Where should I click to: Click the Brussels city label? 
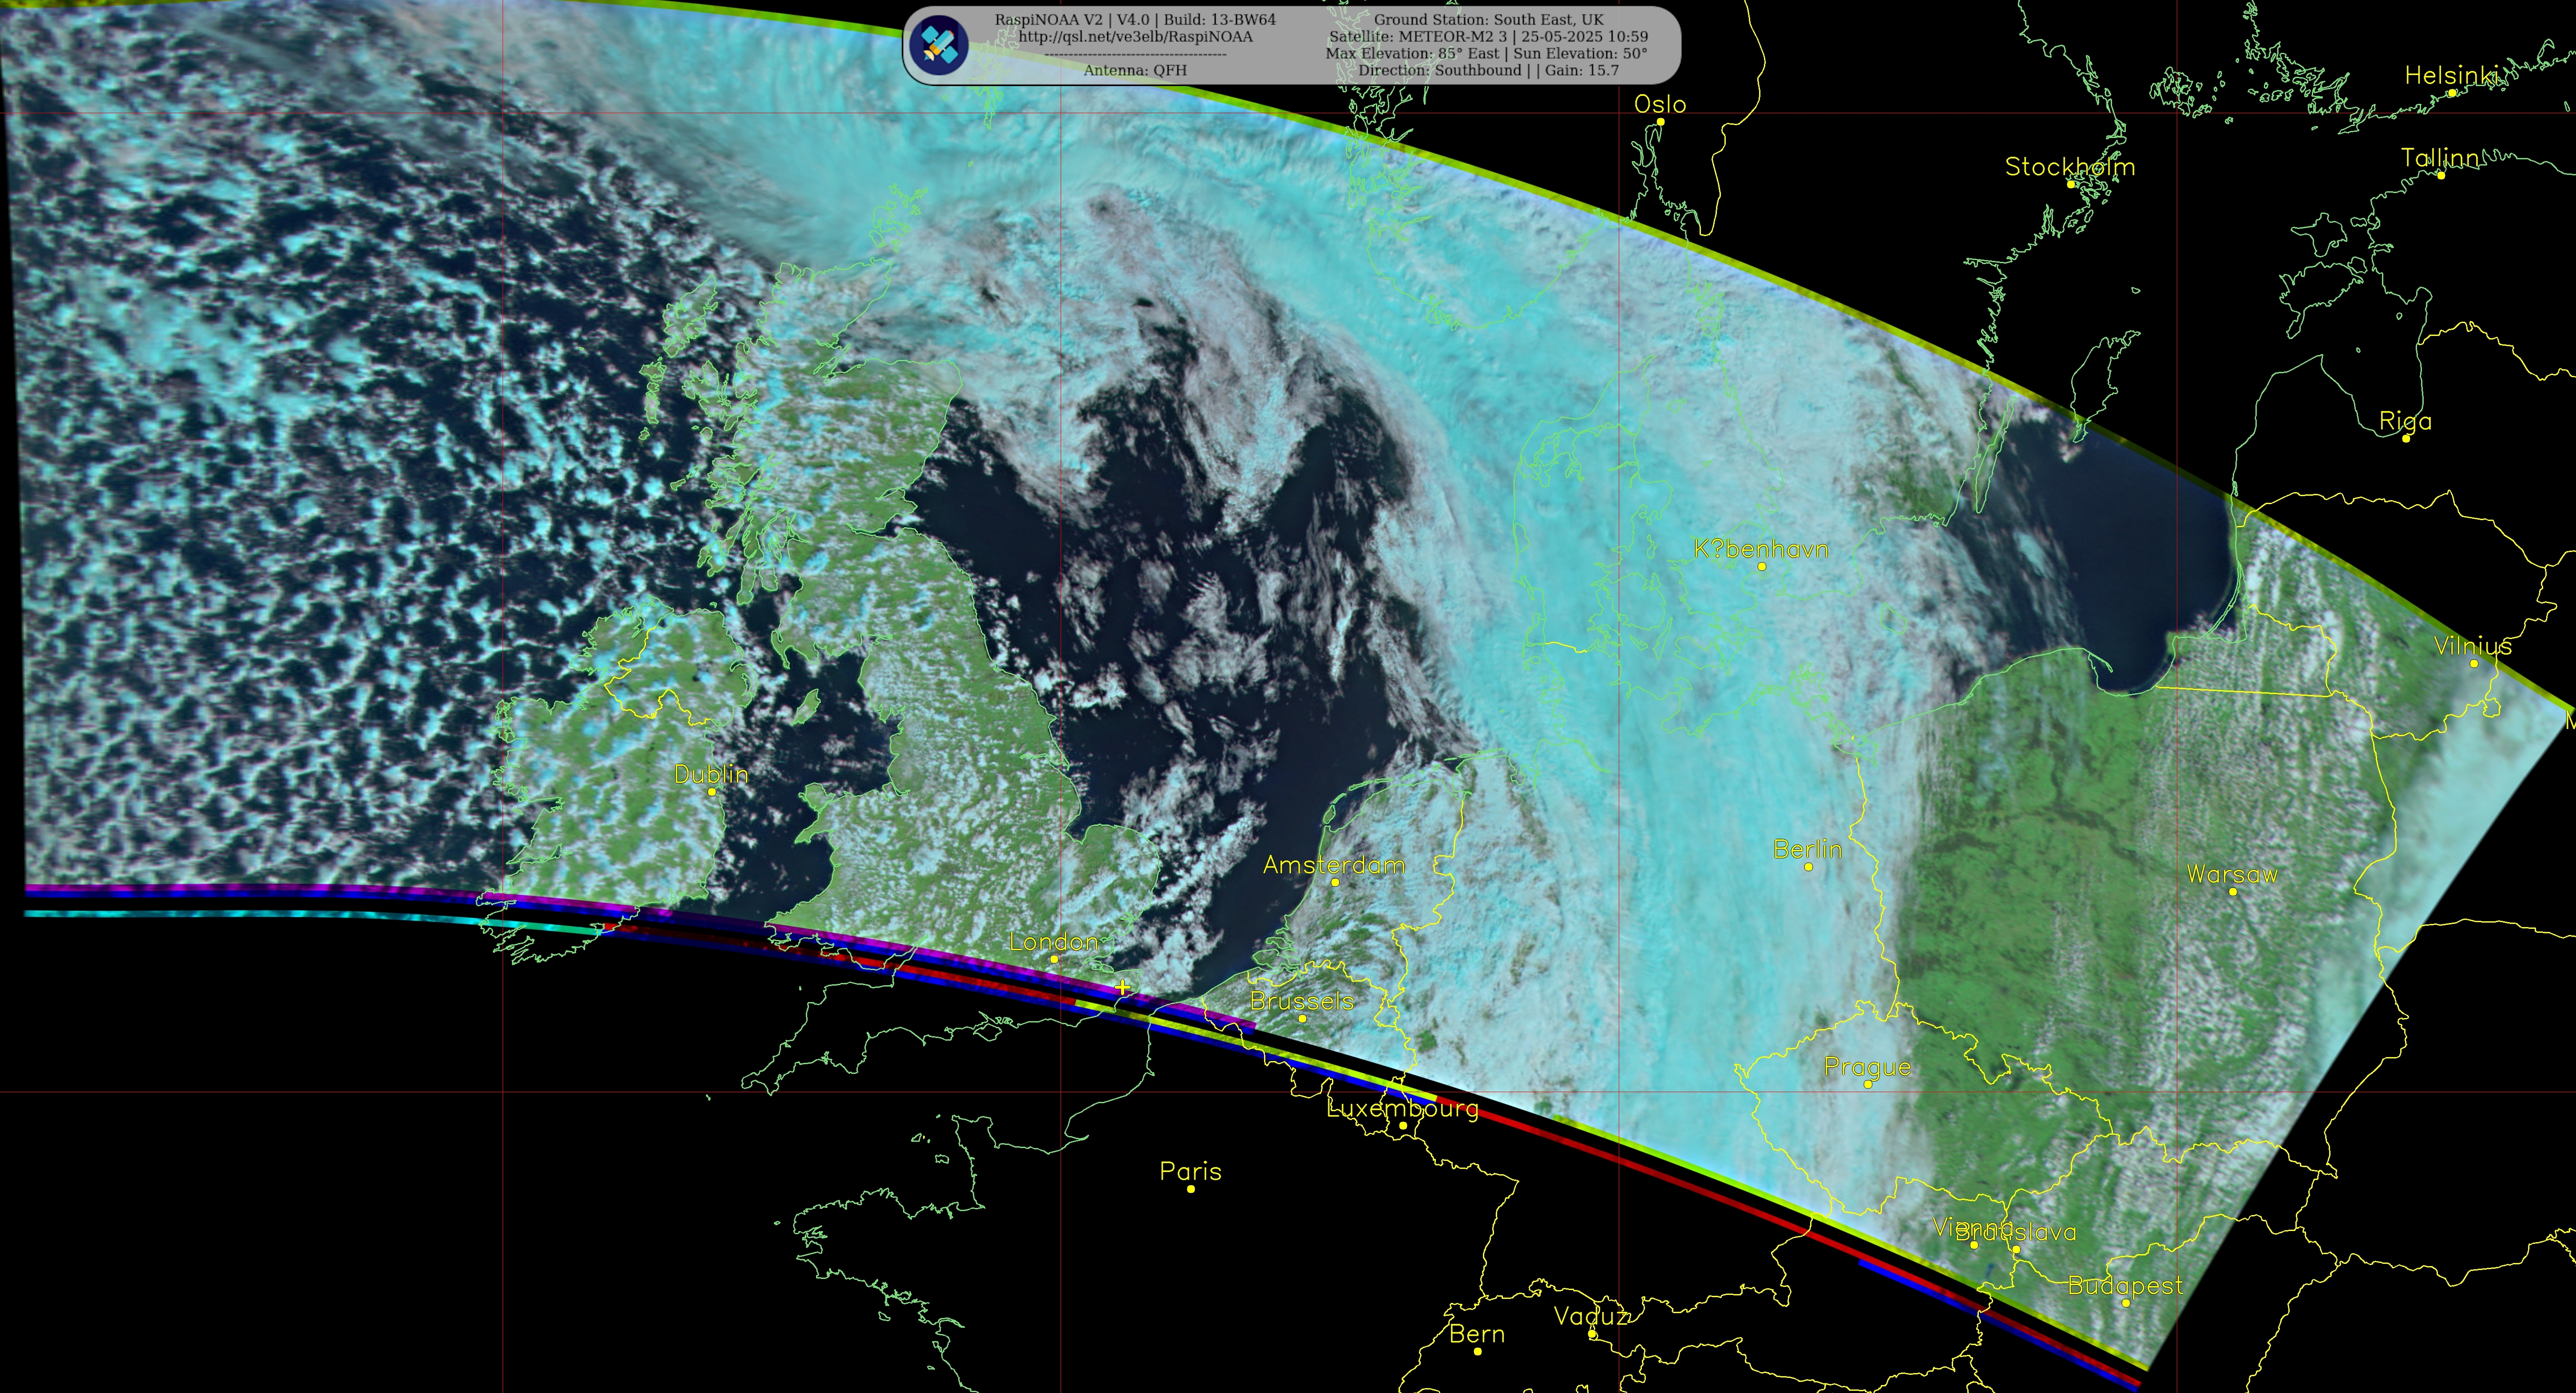[x=1302, y=1001]
